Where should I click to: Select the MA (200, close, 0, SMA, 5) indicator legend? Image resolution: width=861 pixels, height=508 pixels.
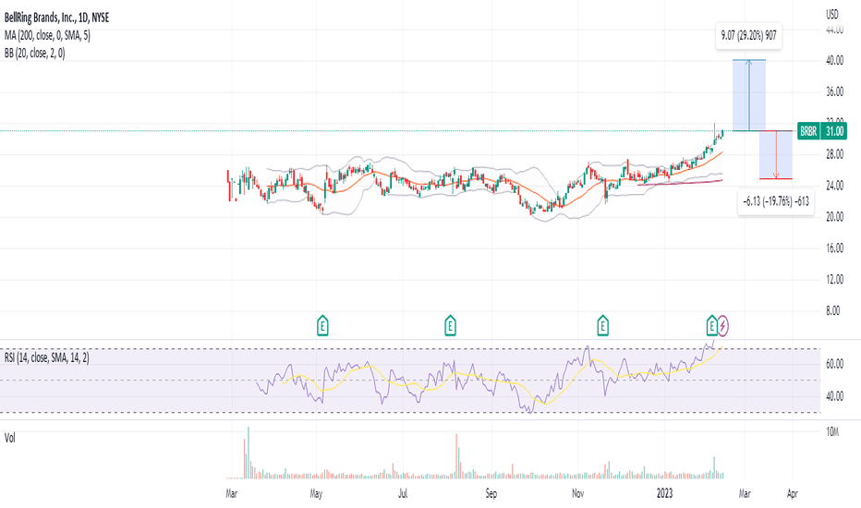click(x=47, y=35)
